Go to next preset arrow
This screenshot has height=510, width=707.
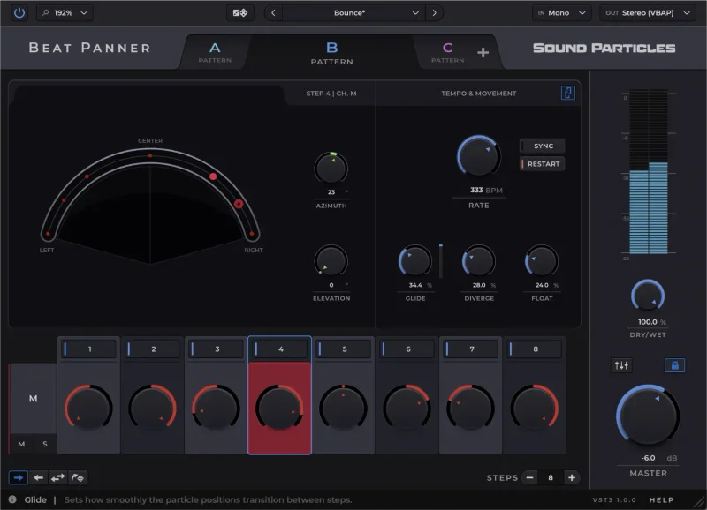(x=434, y=13)
